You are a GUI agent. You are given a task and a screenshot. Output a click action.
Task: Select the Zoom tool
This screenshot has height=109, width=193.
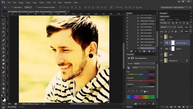coord(3,92)
